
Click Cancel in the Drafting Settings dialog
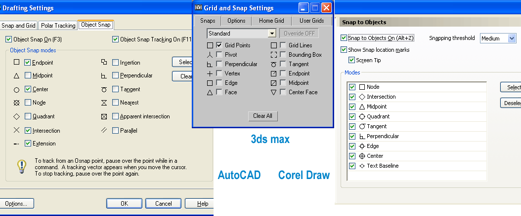[164, 203]
